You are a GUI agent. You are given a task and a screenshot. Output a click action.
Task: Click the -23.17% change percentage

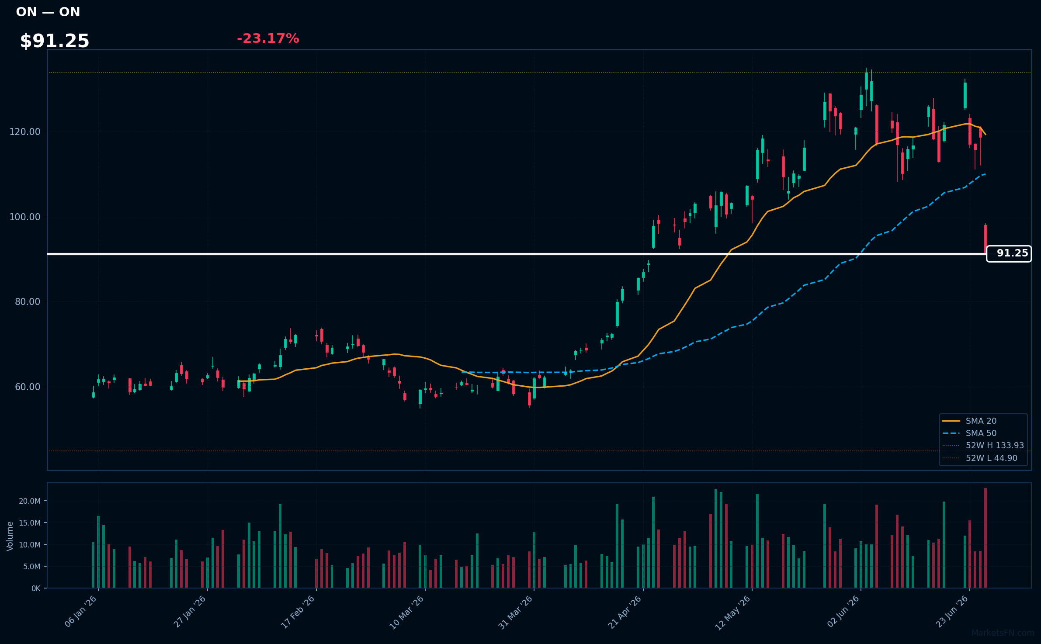click(268, 38)
